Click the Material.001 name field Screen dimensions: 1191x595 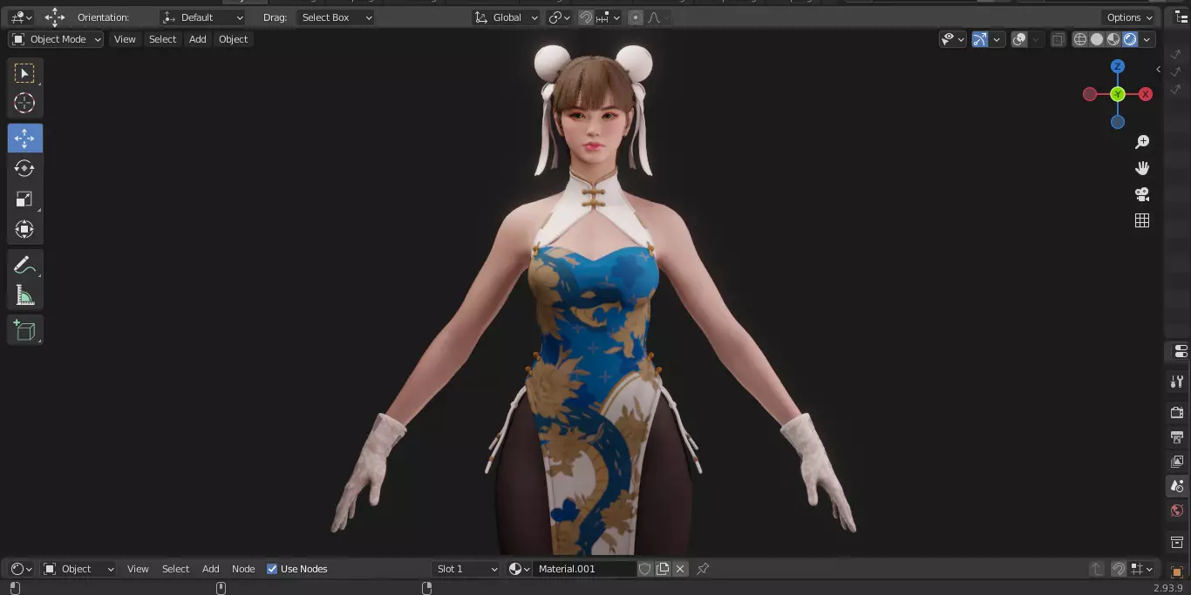584,569
